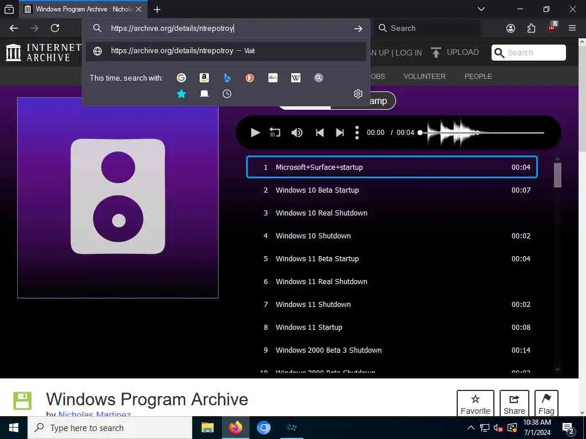Seek within the audio waveform bar
The image size is (586, 439).
[482, 133]
